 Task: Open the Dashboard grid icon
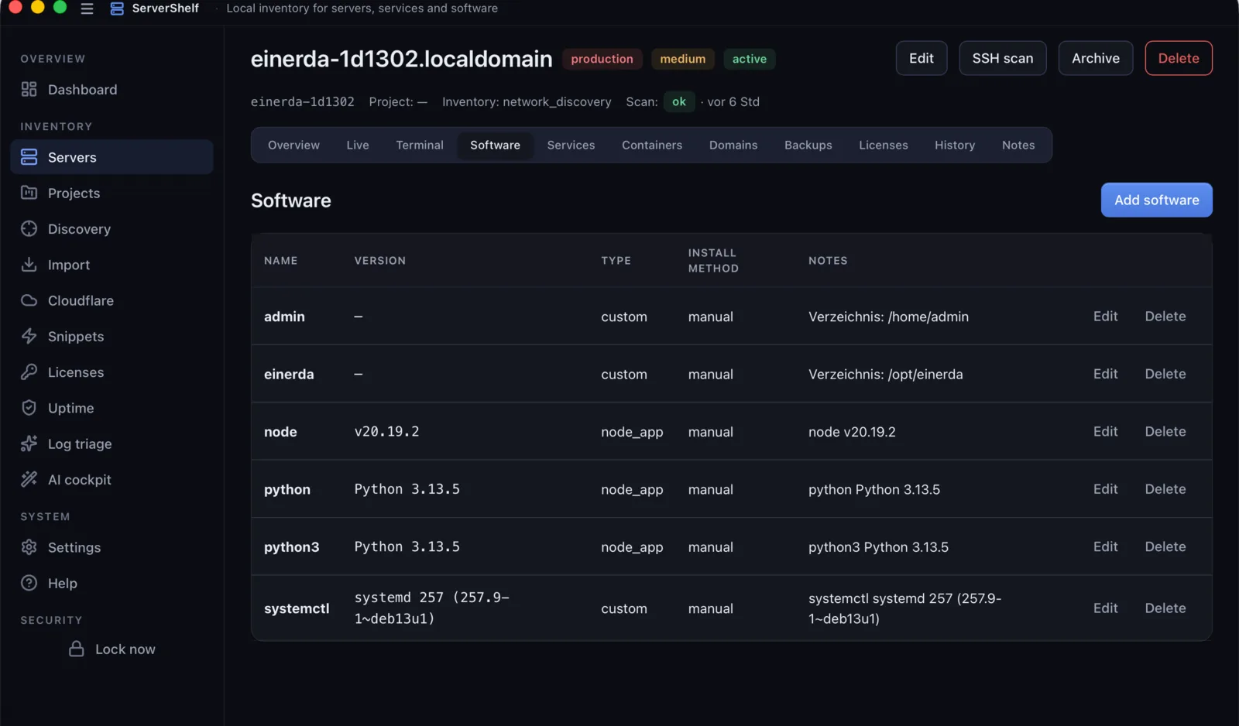(29, 89)
